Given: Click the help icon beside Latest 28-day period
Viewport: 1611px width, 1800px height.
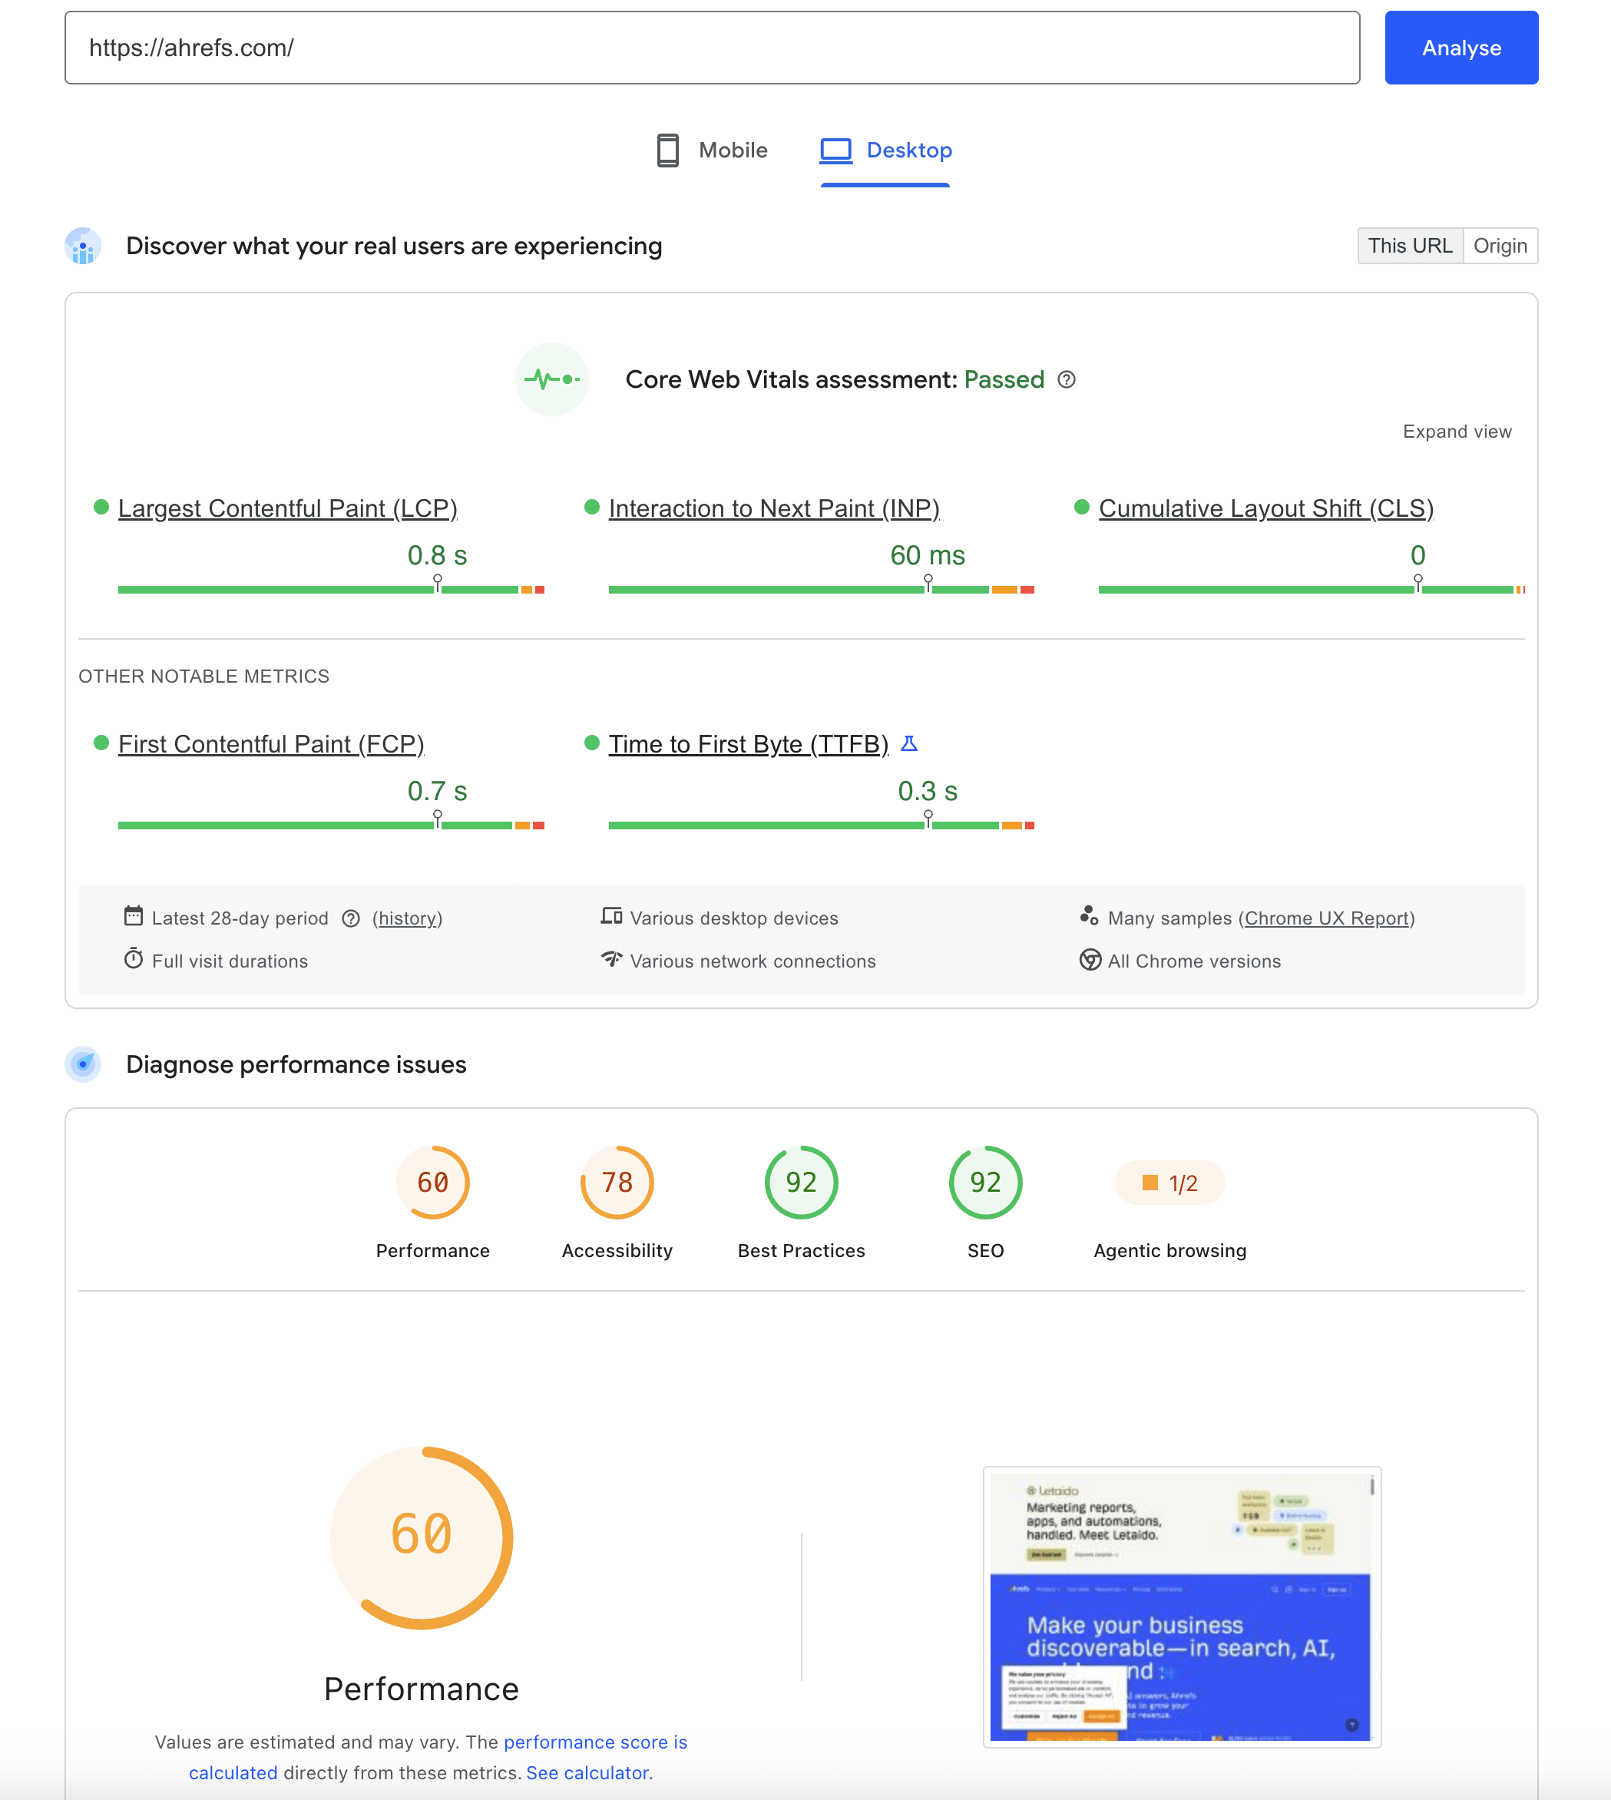Looking at the screenshot, I should [352, 918].
